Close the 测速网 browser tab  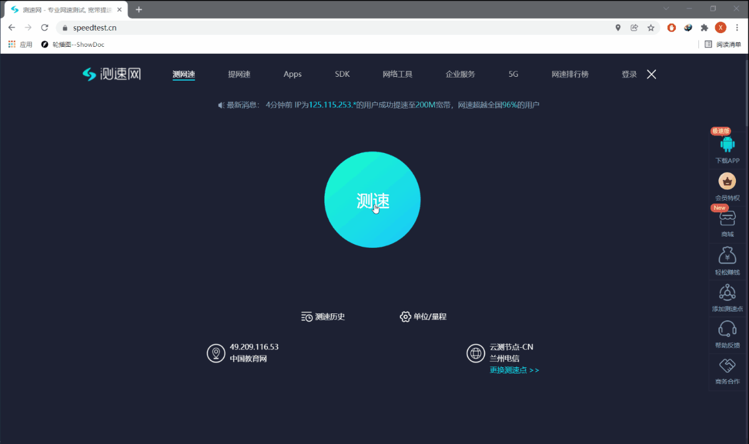pos(119,9)
